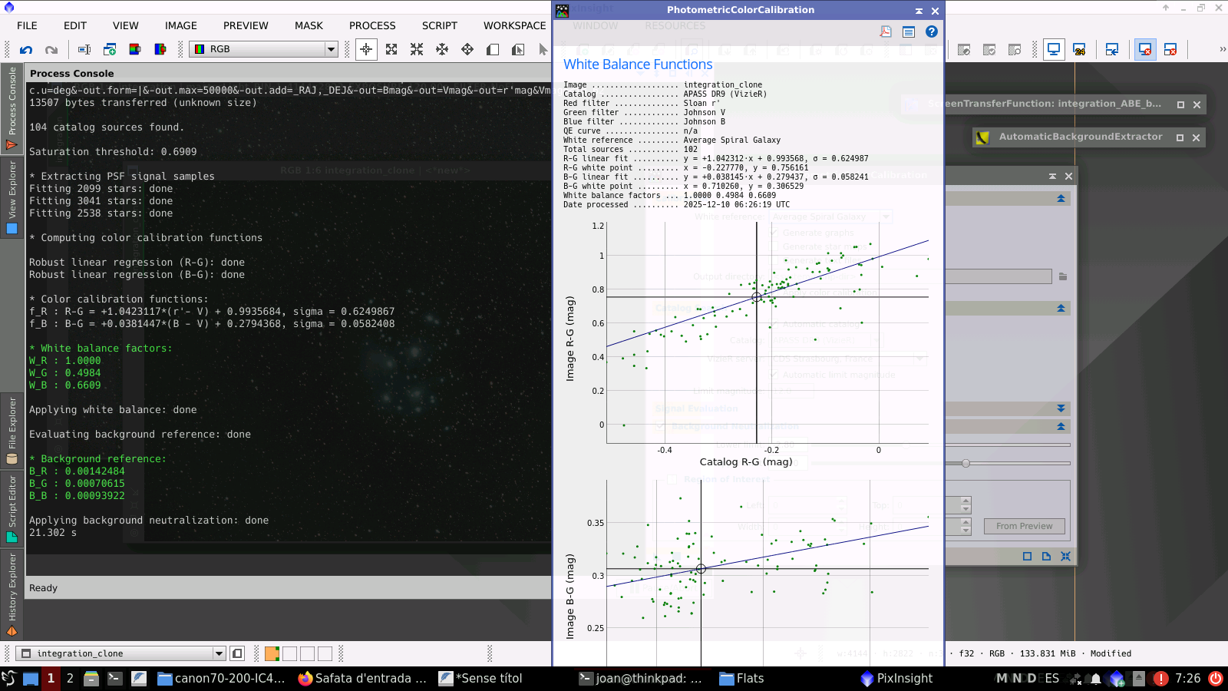Select the pan crosshair navigation tool

click(366, 48)
